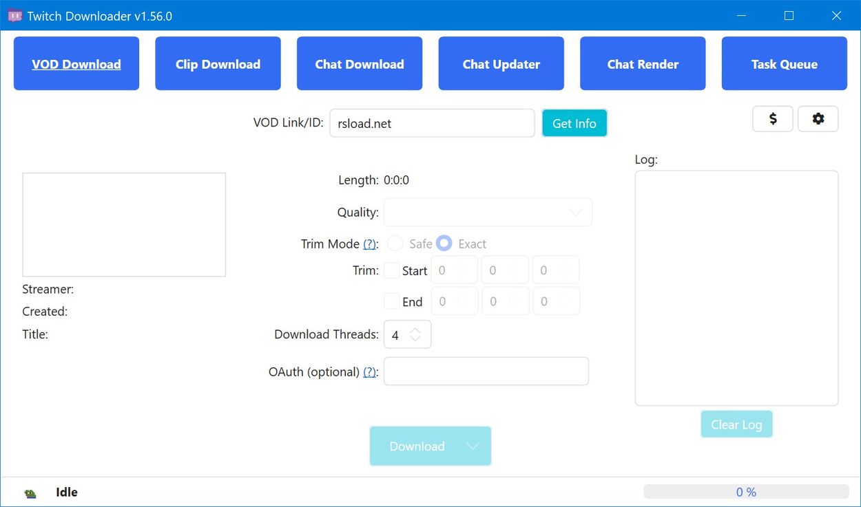
Task: Enable the End trim checkbox
Action: click(x=391, y=301)
